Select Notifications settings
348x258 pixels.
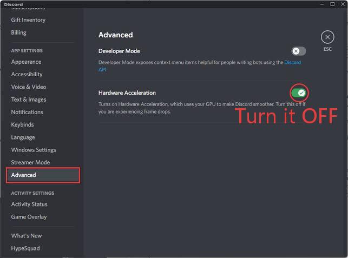[27, 112]
